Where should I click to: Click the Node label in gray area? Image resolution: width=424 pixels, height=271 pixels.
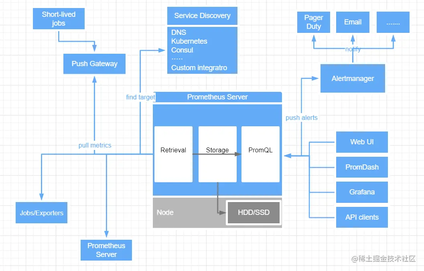(x=165, y=212)
